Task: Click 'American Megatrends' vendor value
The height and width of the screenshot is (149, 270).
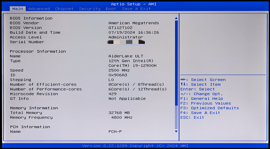Action: point(133,23)
